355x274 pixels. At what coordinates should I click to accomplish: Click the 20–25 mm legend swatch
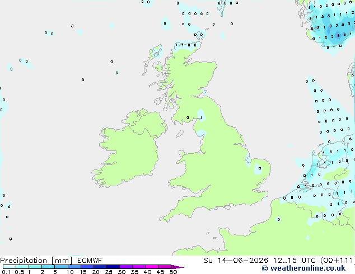coord(100,267)
